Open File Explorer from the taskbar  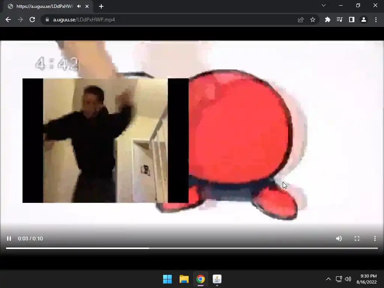click(x=184, y=279)
